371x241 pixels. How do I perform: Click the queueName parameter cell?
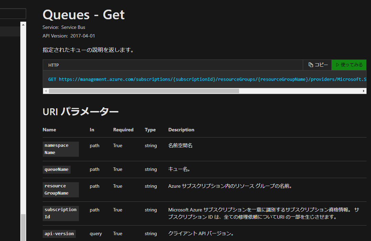56,169
